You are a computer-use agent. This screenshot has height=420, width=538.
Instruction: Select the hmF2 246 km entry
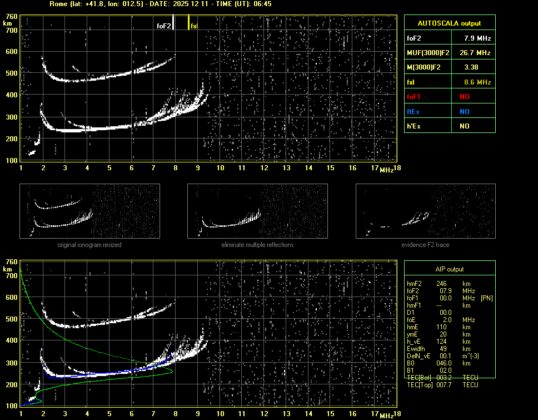pos(442,284)
